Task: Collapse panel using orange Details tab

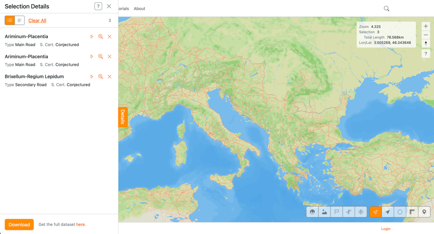Action: tap(123, 117)
